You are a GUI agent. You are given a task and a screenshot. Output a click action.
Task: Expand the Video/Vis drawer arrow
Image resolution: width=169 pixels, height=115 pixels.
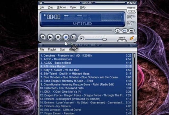(132, 11)
